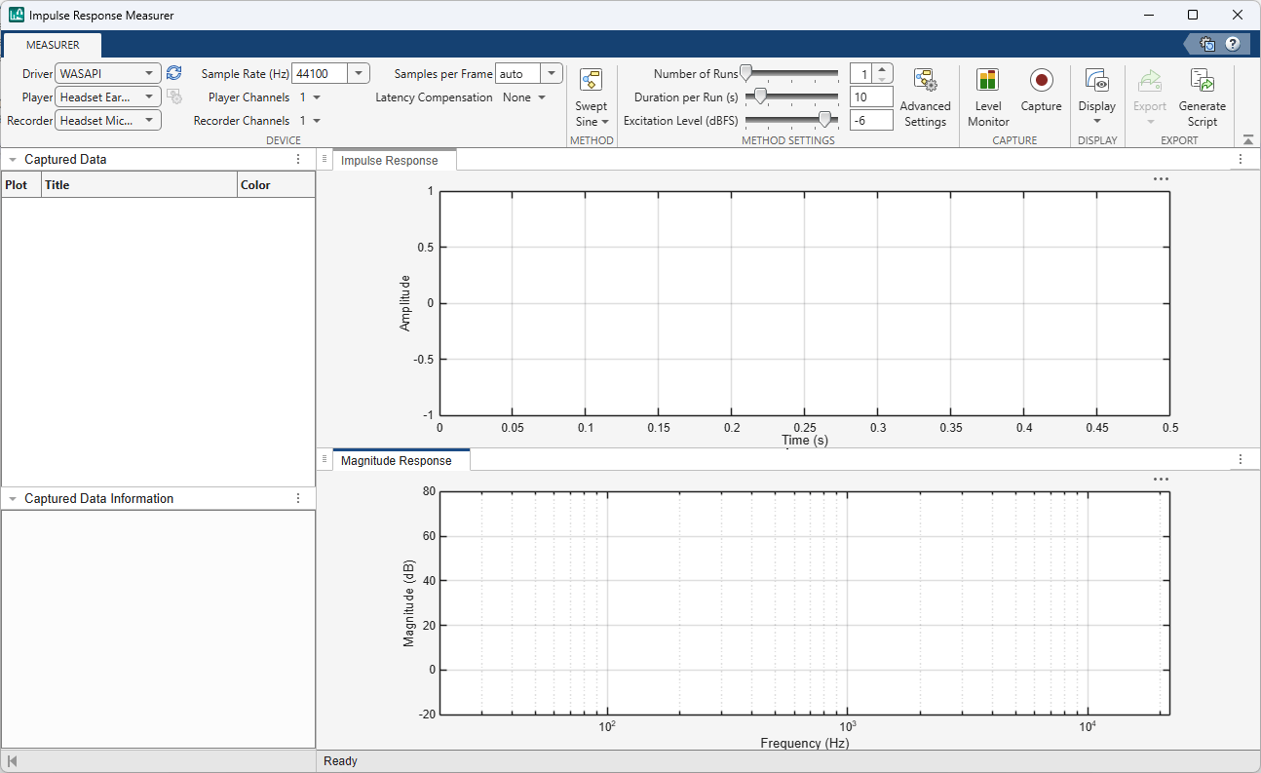This screenshot has width=1261, height=773.
Task: Click the Title column header
Action: tap(139, 184)
